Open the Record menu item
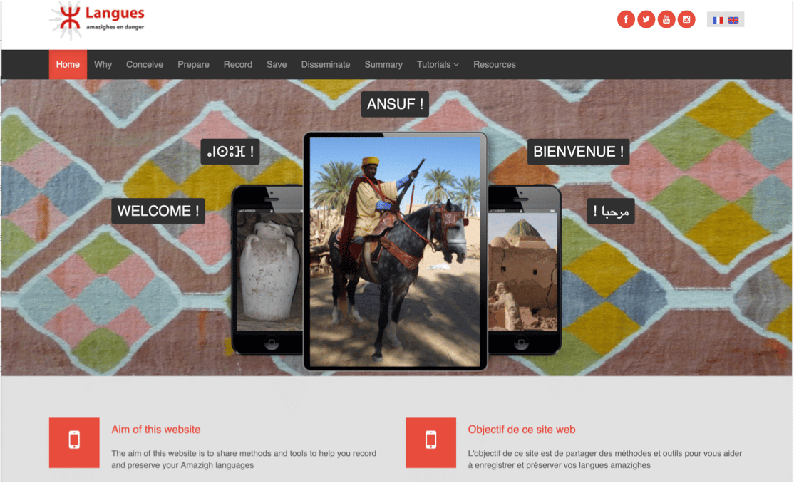Screen dimensions: 794x483 coord(238,64)
